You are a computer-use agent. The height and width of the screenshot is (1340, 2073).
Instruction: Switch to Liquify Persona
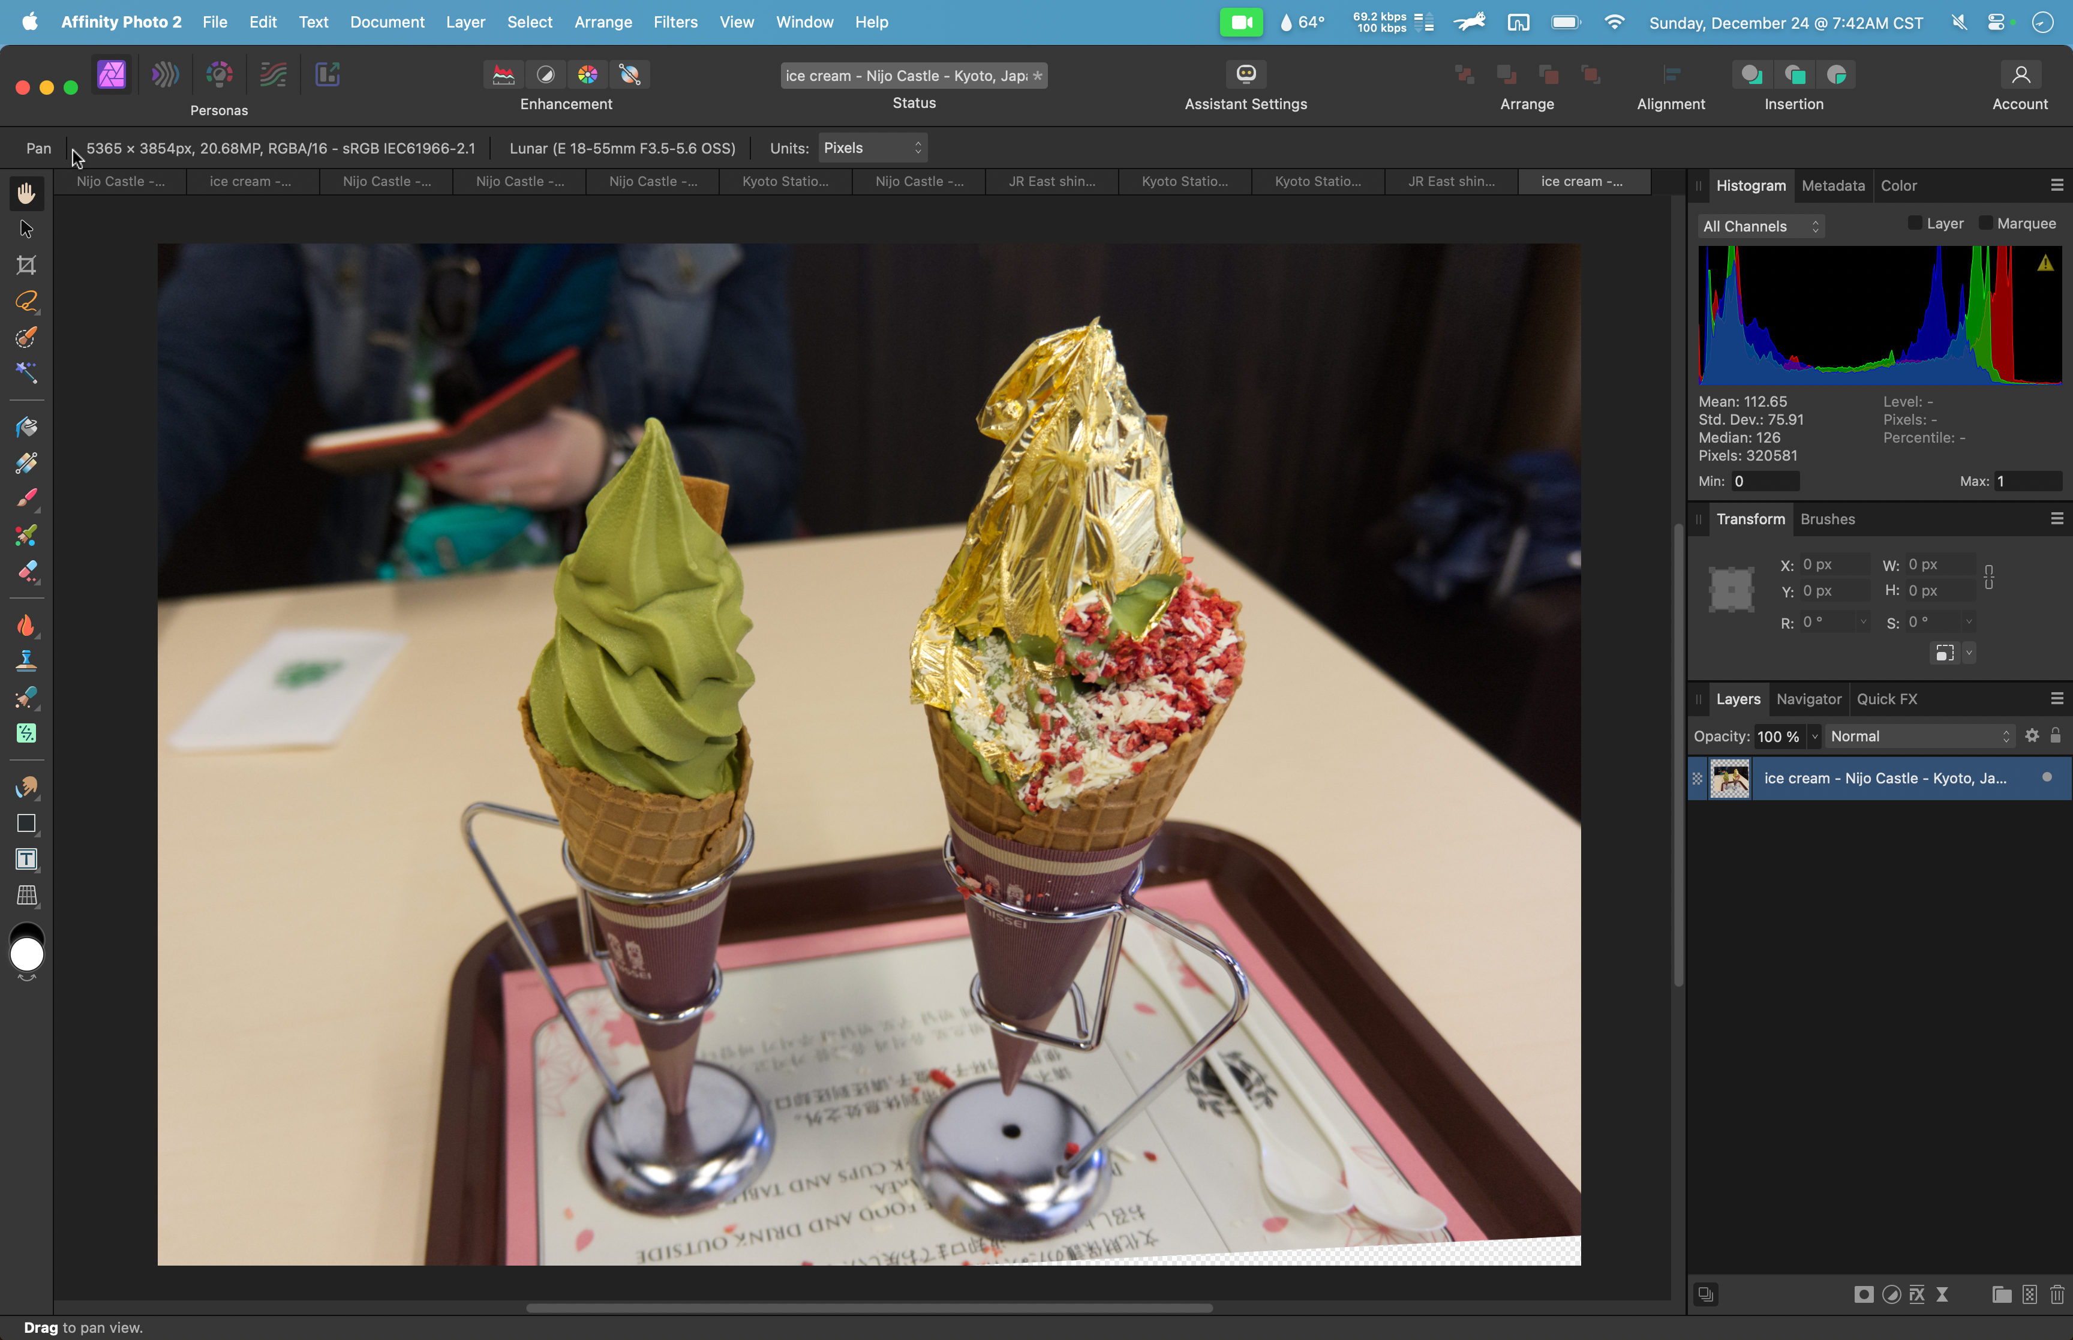tap(166, 74)
